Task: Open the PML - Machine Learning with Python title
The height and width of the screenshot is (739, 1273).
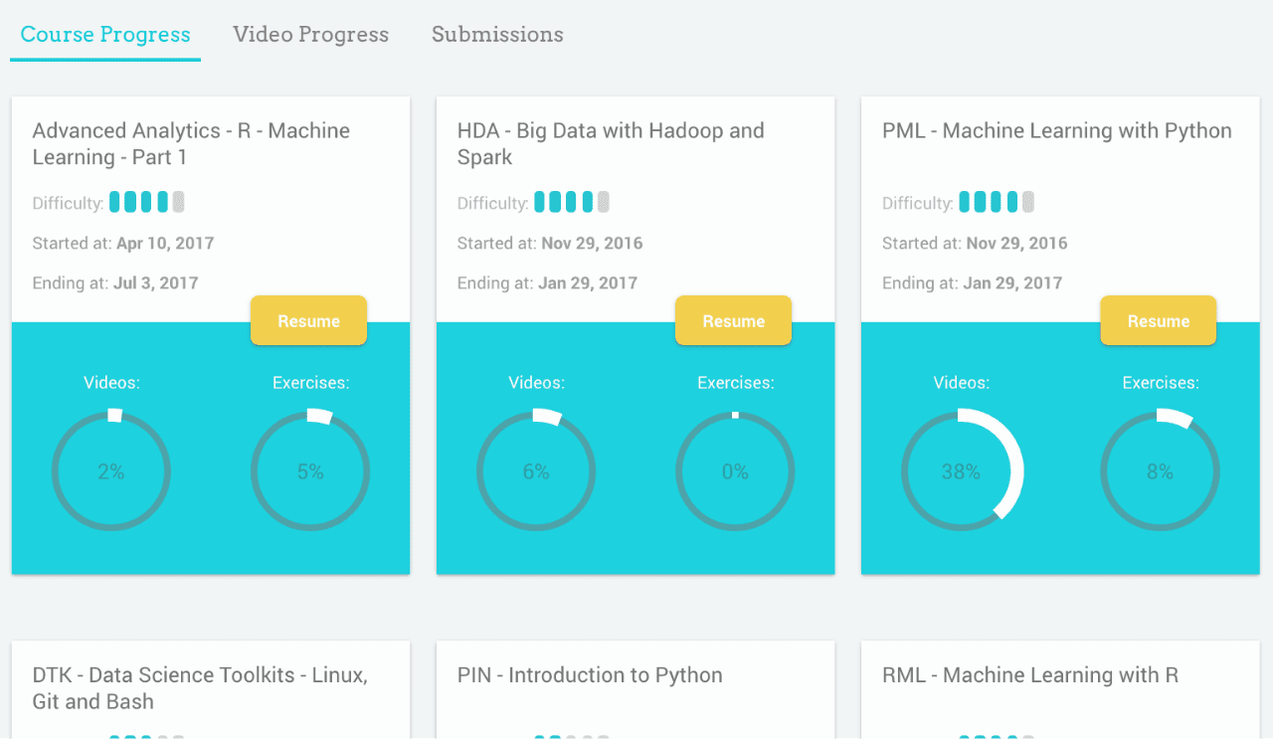Action: point(1057,131)
